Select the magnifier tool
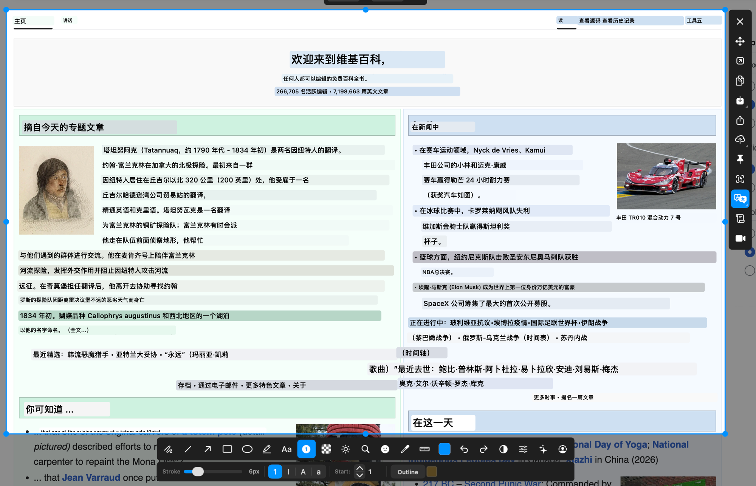The image size is (756, 486). (x=365, y=449)
